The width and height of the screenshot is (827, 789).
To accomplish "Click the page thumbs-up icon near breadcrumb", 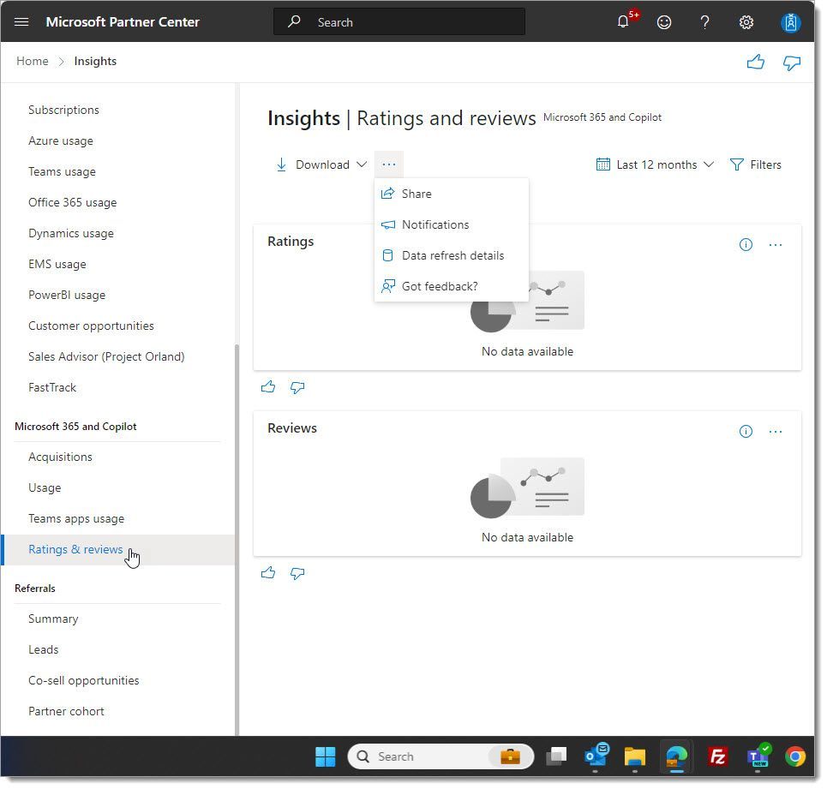I will pyautogui.click(x=756, y=63).
